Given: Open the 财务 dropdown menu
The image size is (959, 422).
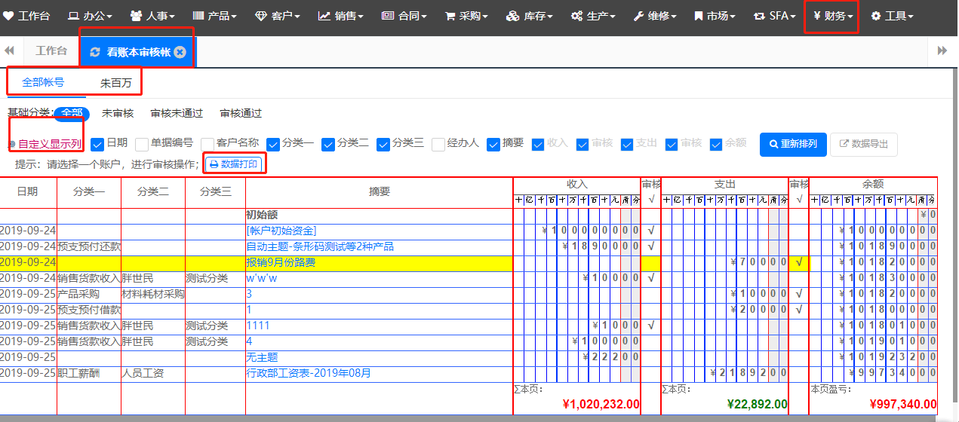Looking at the screenshot, I should [x=831, y=16].
